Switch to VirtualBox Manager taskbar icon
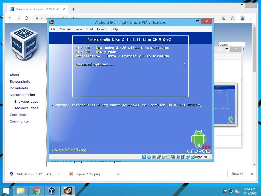Viewport: 261px width, 196px height. (52, 191)
